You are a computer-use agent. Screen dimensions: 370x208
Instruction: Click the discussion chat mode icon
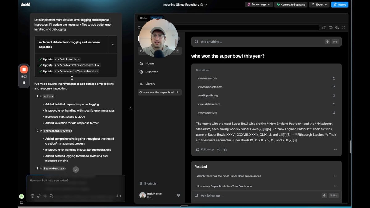[51, 196]
